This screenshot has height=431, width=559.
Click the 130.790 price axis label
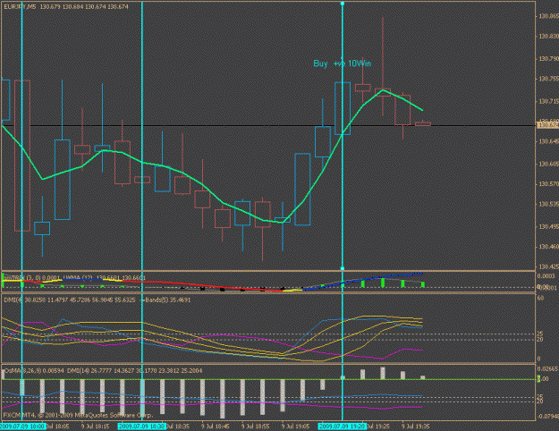click(x=548, y=58)
